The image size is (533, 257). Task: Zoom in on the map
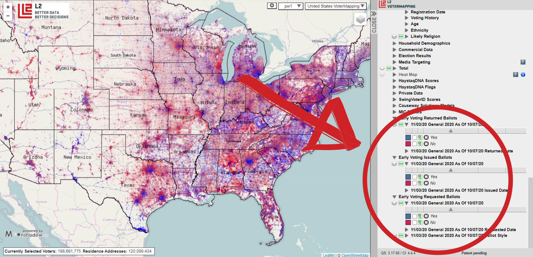8,7
